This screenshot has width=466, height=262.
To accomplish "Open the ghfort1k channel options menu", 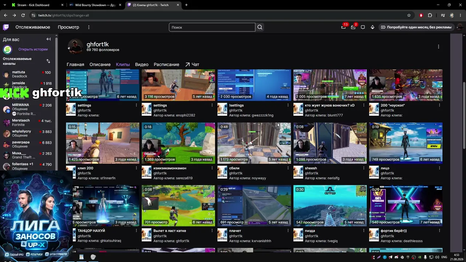I will point(438,47).
